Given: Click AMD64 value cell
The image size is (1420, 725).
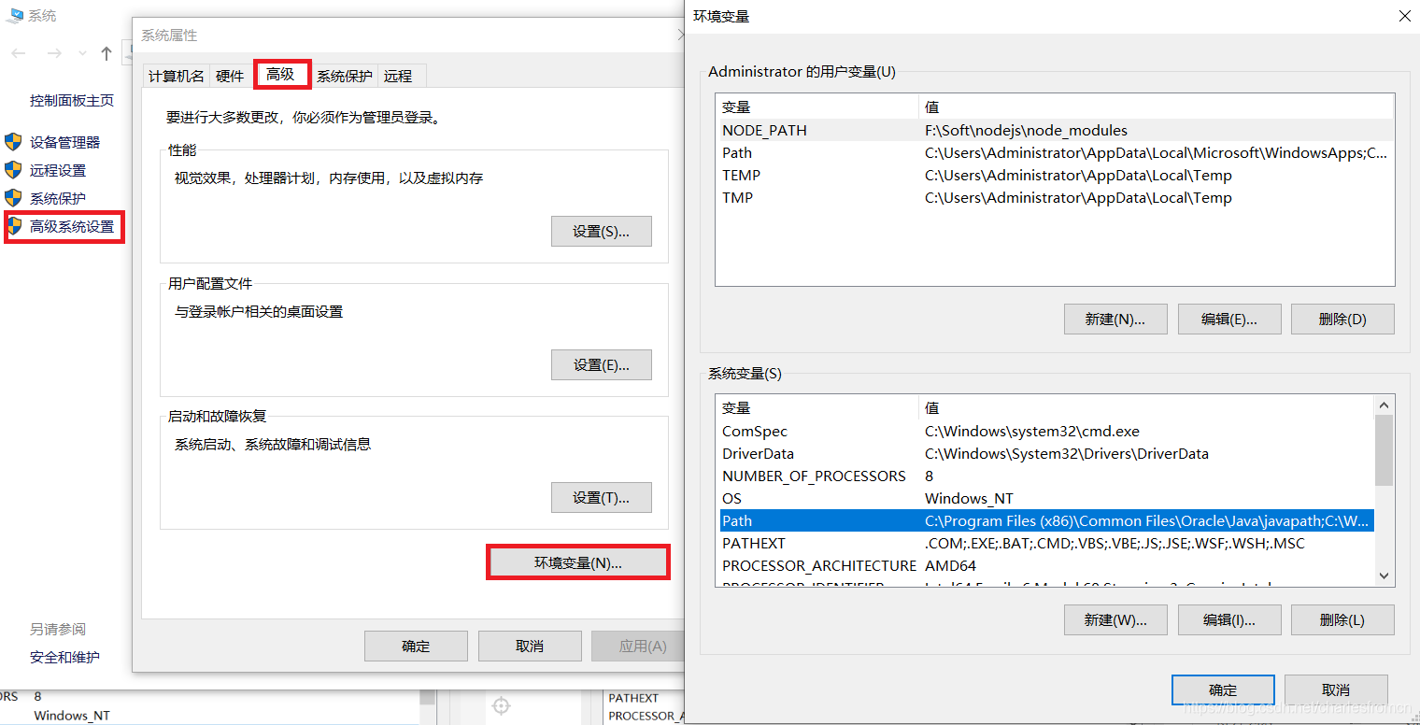Looking at the screenshot, I should coord(950,566).
